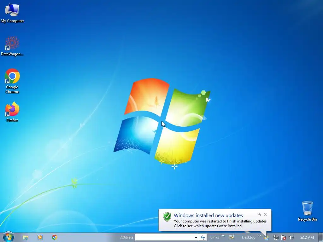Expand the Address bar dropdown arrow
Image resolution: width=323 pixels, height=242 pixels.
[x=196, y=237]
